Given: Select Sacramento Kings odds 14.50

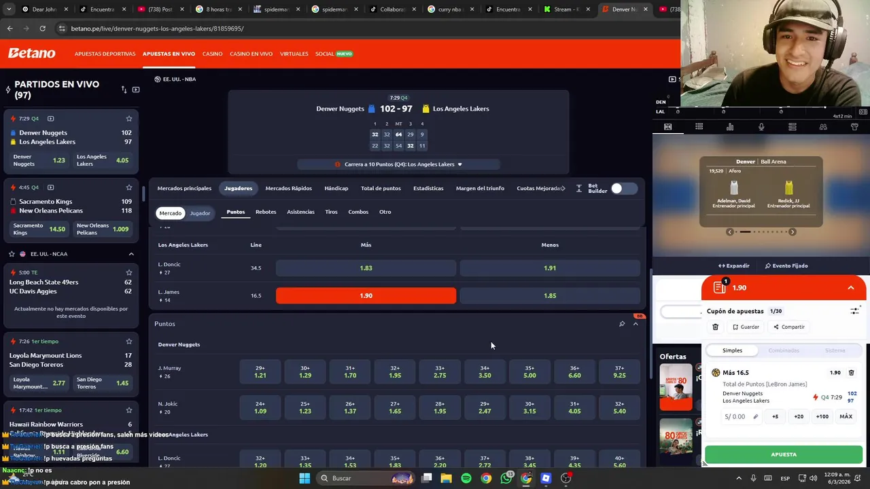Looking at the screenshot, I should pyautogui.click(x=39, y=229).
